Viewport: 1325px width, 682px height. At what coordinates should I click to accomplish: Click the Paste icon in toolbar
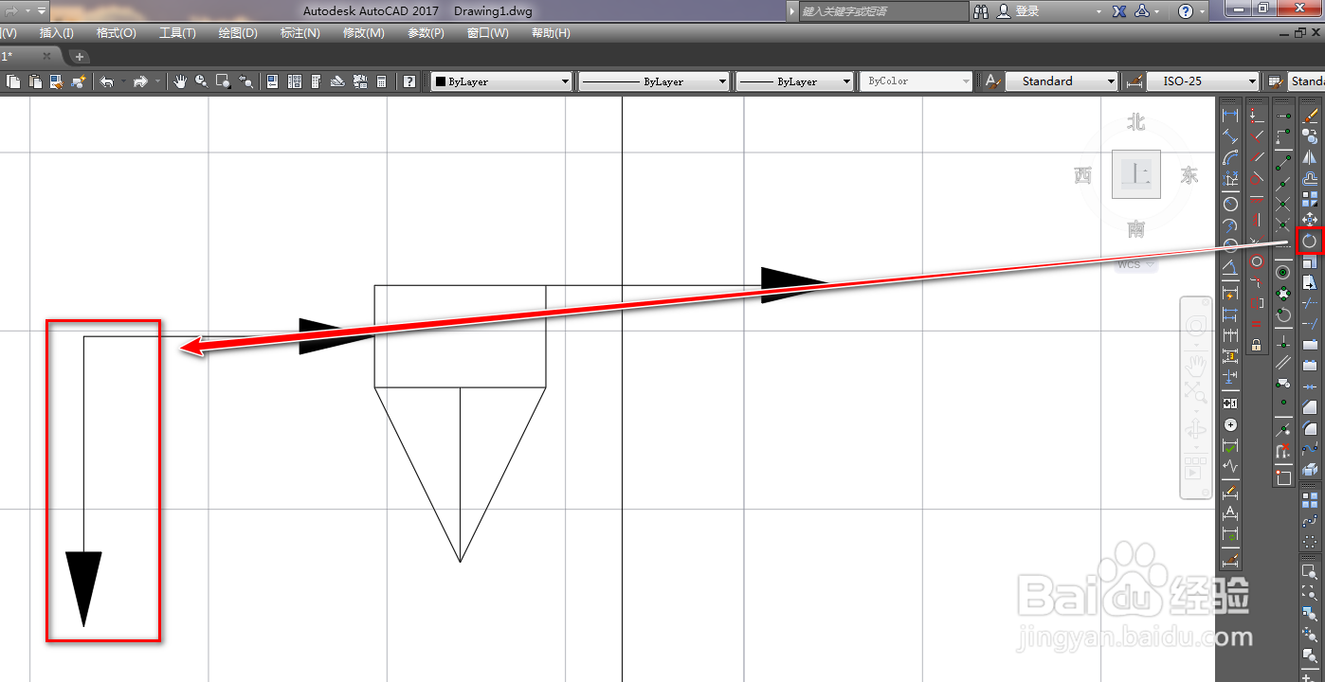pos(35,81)
